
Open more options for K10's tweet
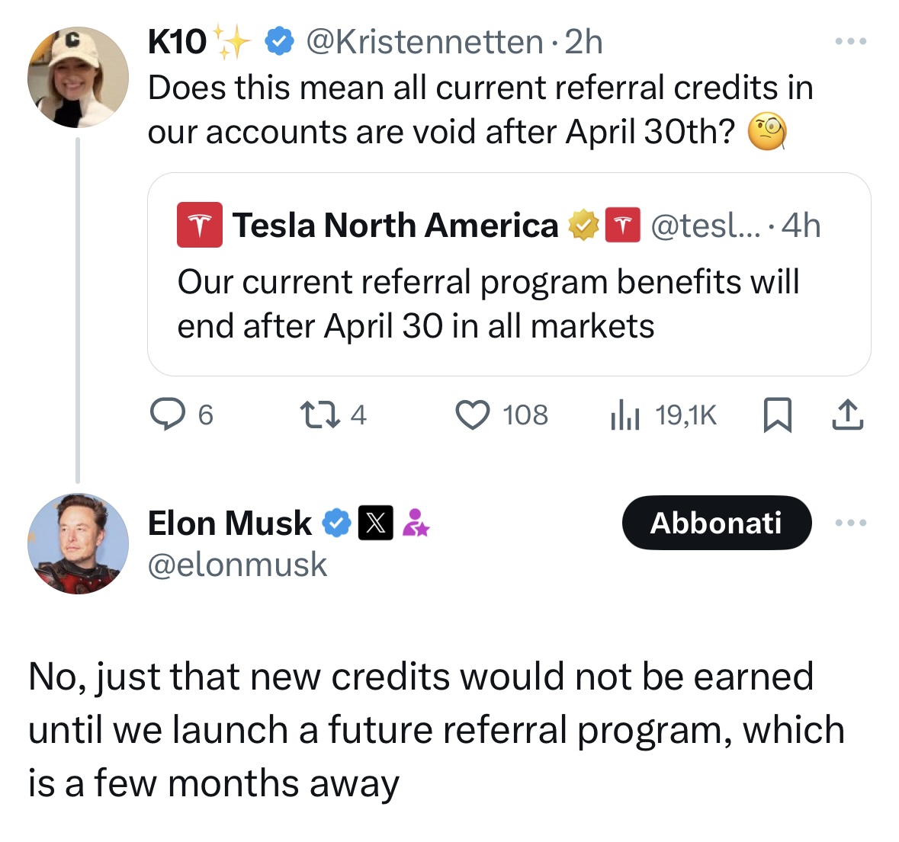pyautogui.click(x=851, y=41)
